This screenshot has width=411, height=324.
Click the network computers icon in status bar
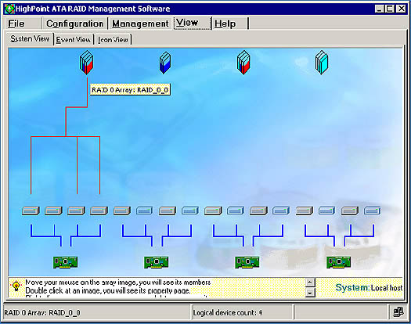pos(398,311)
